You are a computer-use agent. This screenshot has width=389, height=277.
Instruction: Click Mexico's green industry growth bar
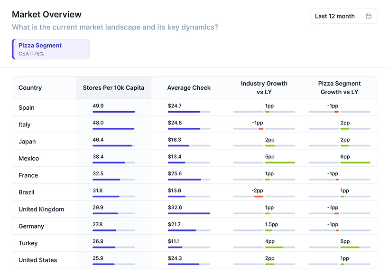tap(280, 162)
